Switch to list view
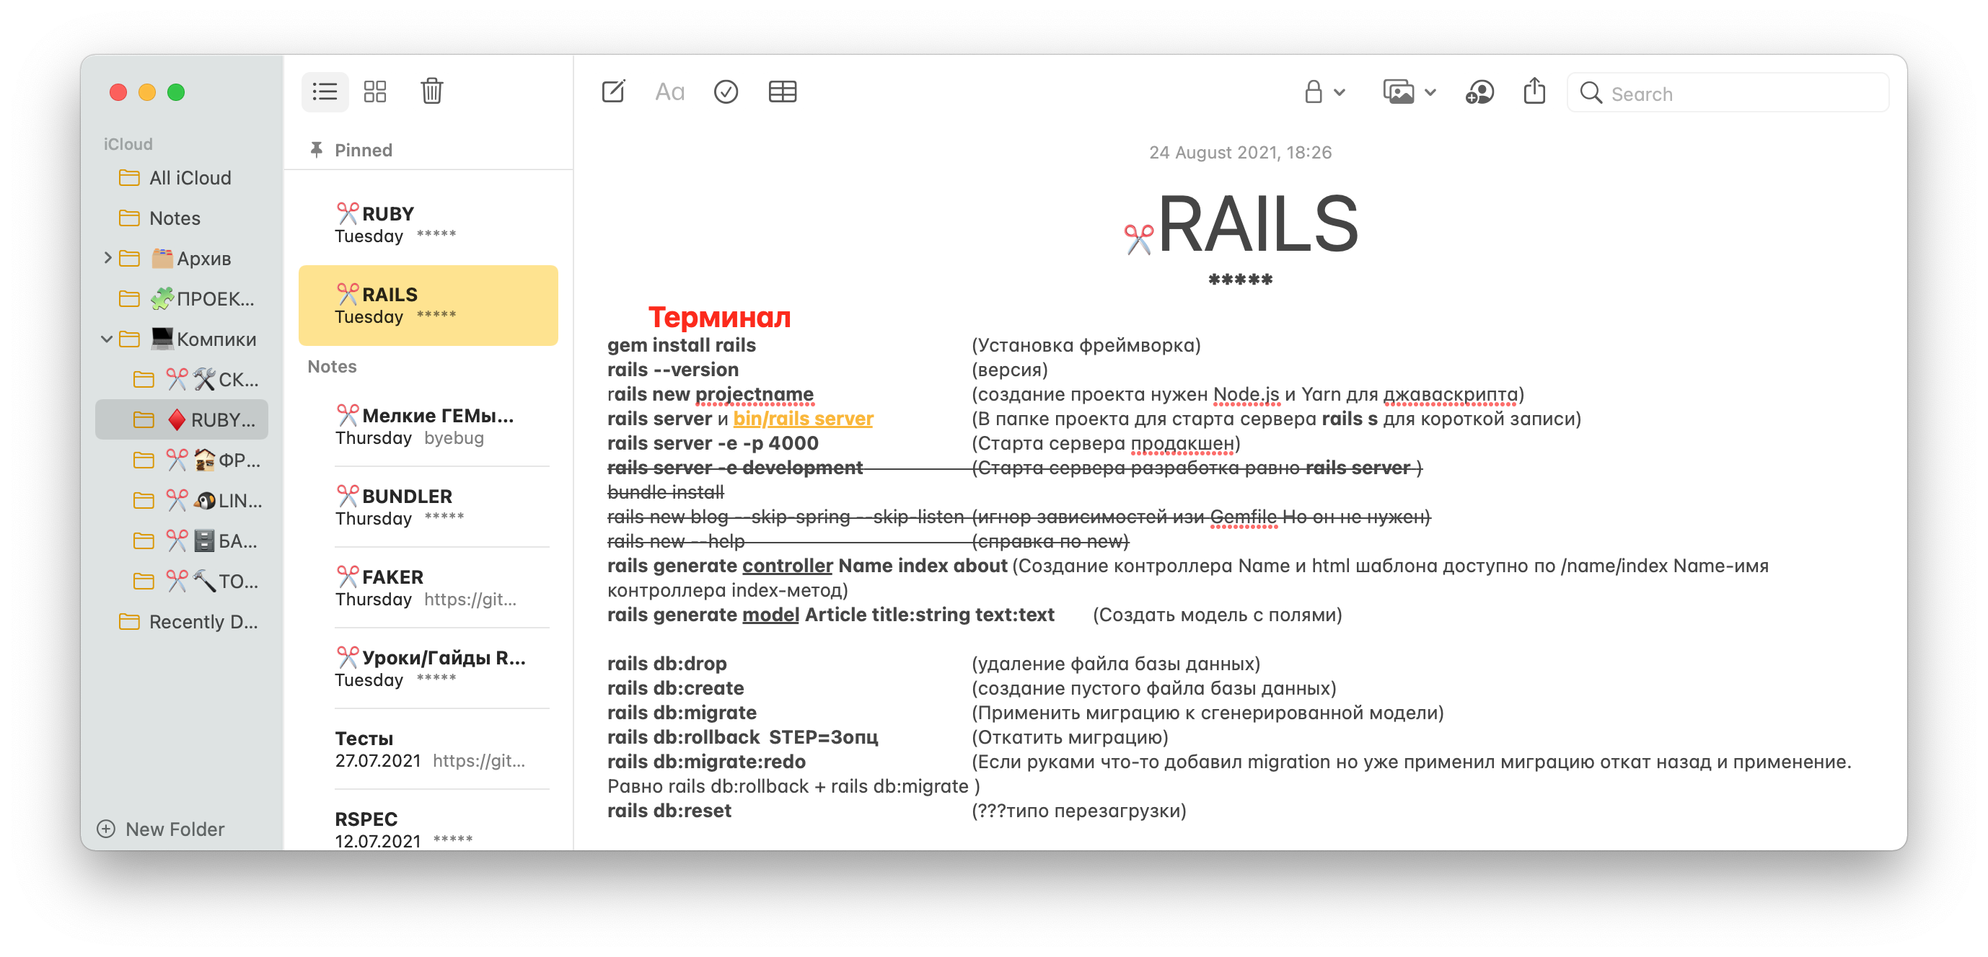1988x957 pixels. (325, 92)
